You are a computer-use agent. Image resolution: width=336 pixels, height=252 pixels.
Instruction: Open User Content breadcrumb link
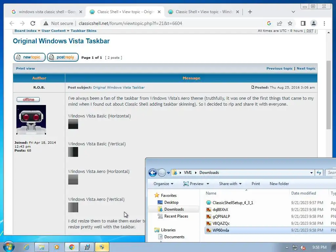(53, 31)
